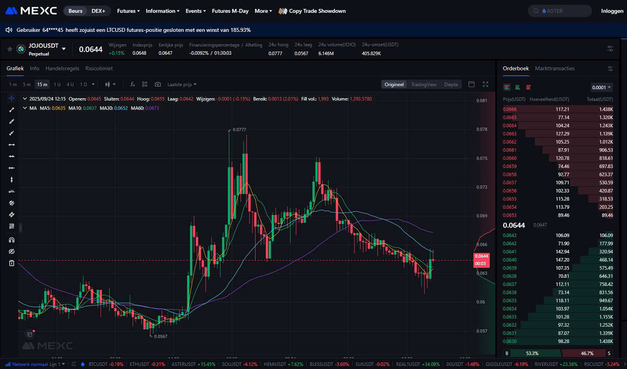Show only sell orders in order book
This screenshot has width=627, height=369.
[x=528, y=87]
